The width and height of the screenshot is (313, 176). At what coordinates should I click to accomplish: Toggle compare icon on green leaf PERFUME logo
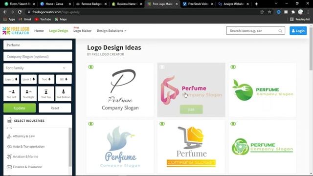[x=233, y=67]
